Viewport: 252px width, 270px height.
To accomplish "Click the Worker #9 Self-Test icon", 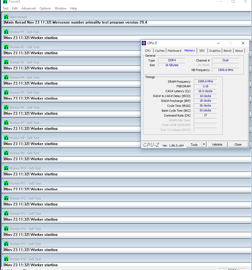I will 6,153.
